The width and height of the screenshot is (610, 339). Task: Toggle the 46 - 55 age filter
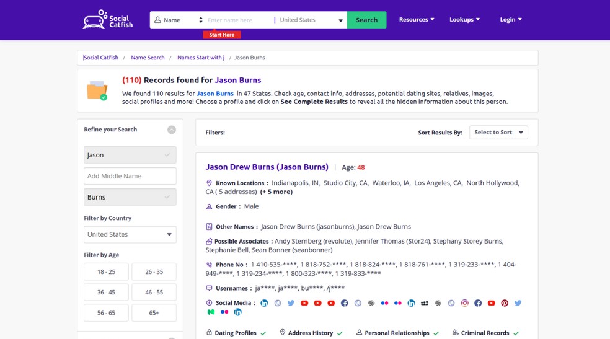click(x=154, y=293)
